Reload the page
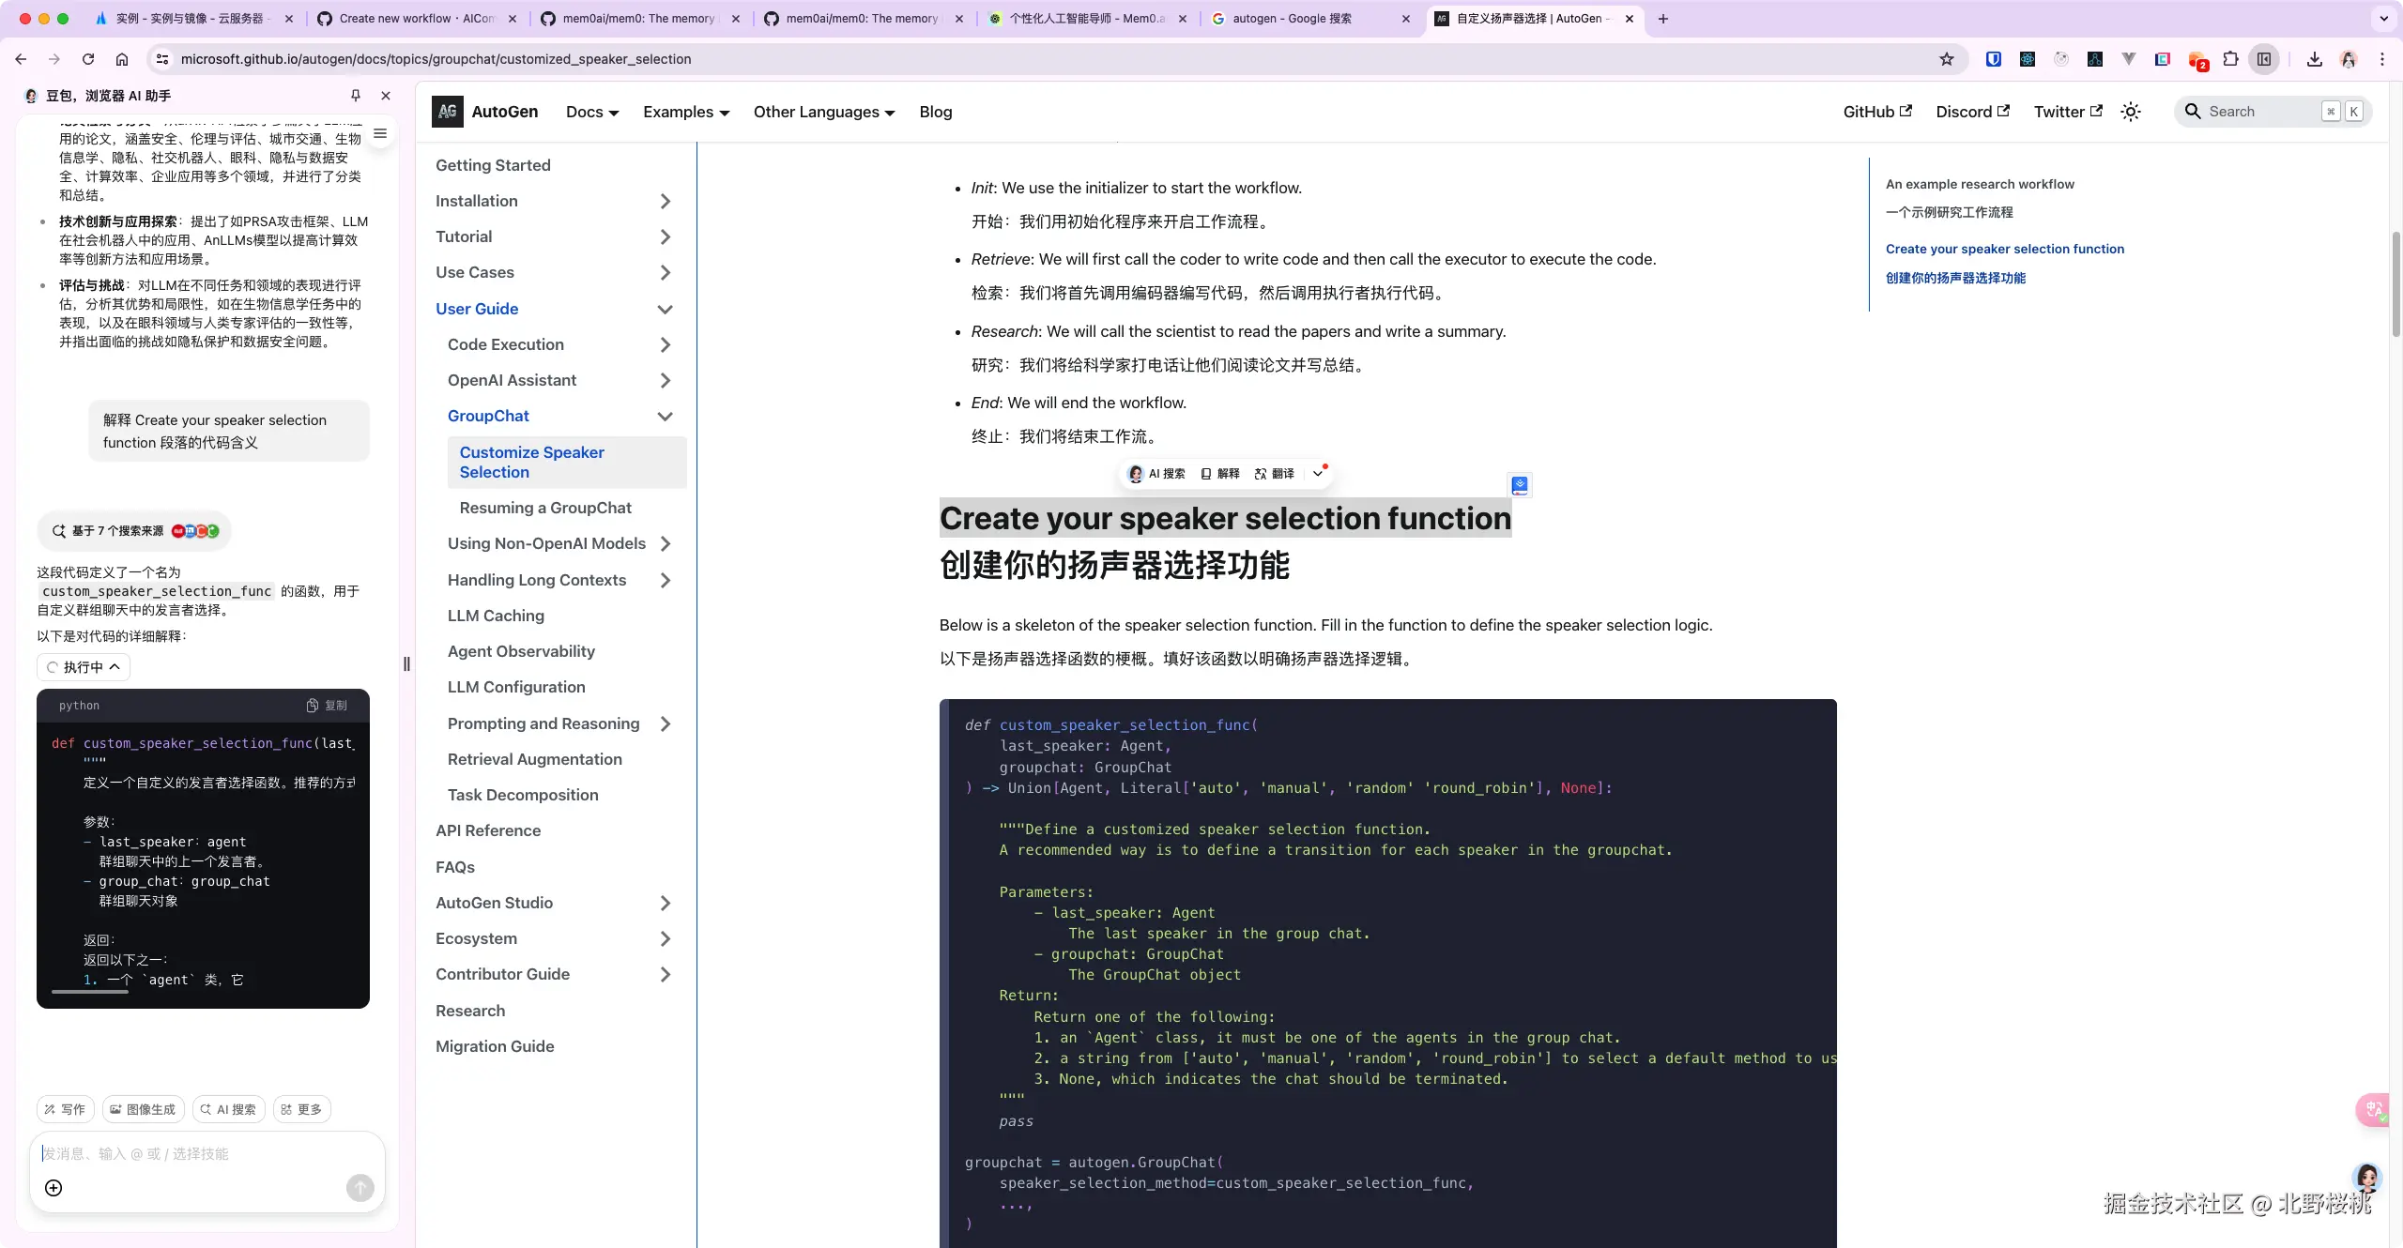Screen dimensions: 2403x1248 coord(88,59)
